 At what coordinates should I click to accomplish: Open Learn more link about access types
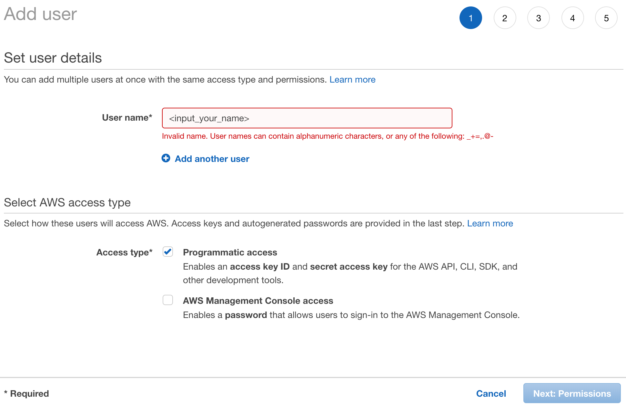click(x=490, y=223)
